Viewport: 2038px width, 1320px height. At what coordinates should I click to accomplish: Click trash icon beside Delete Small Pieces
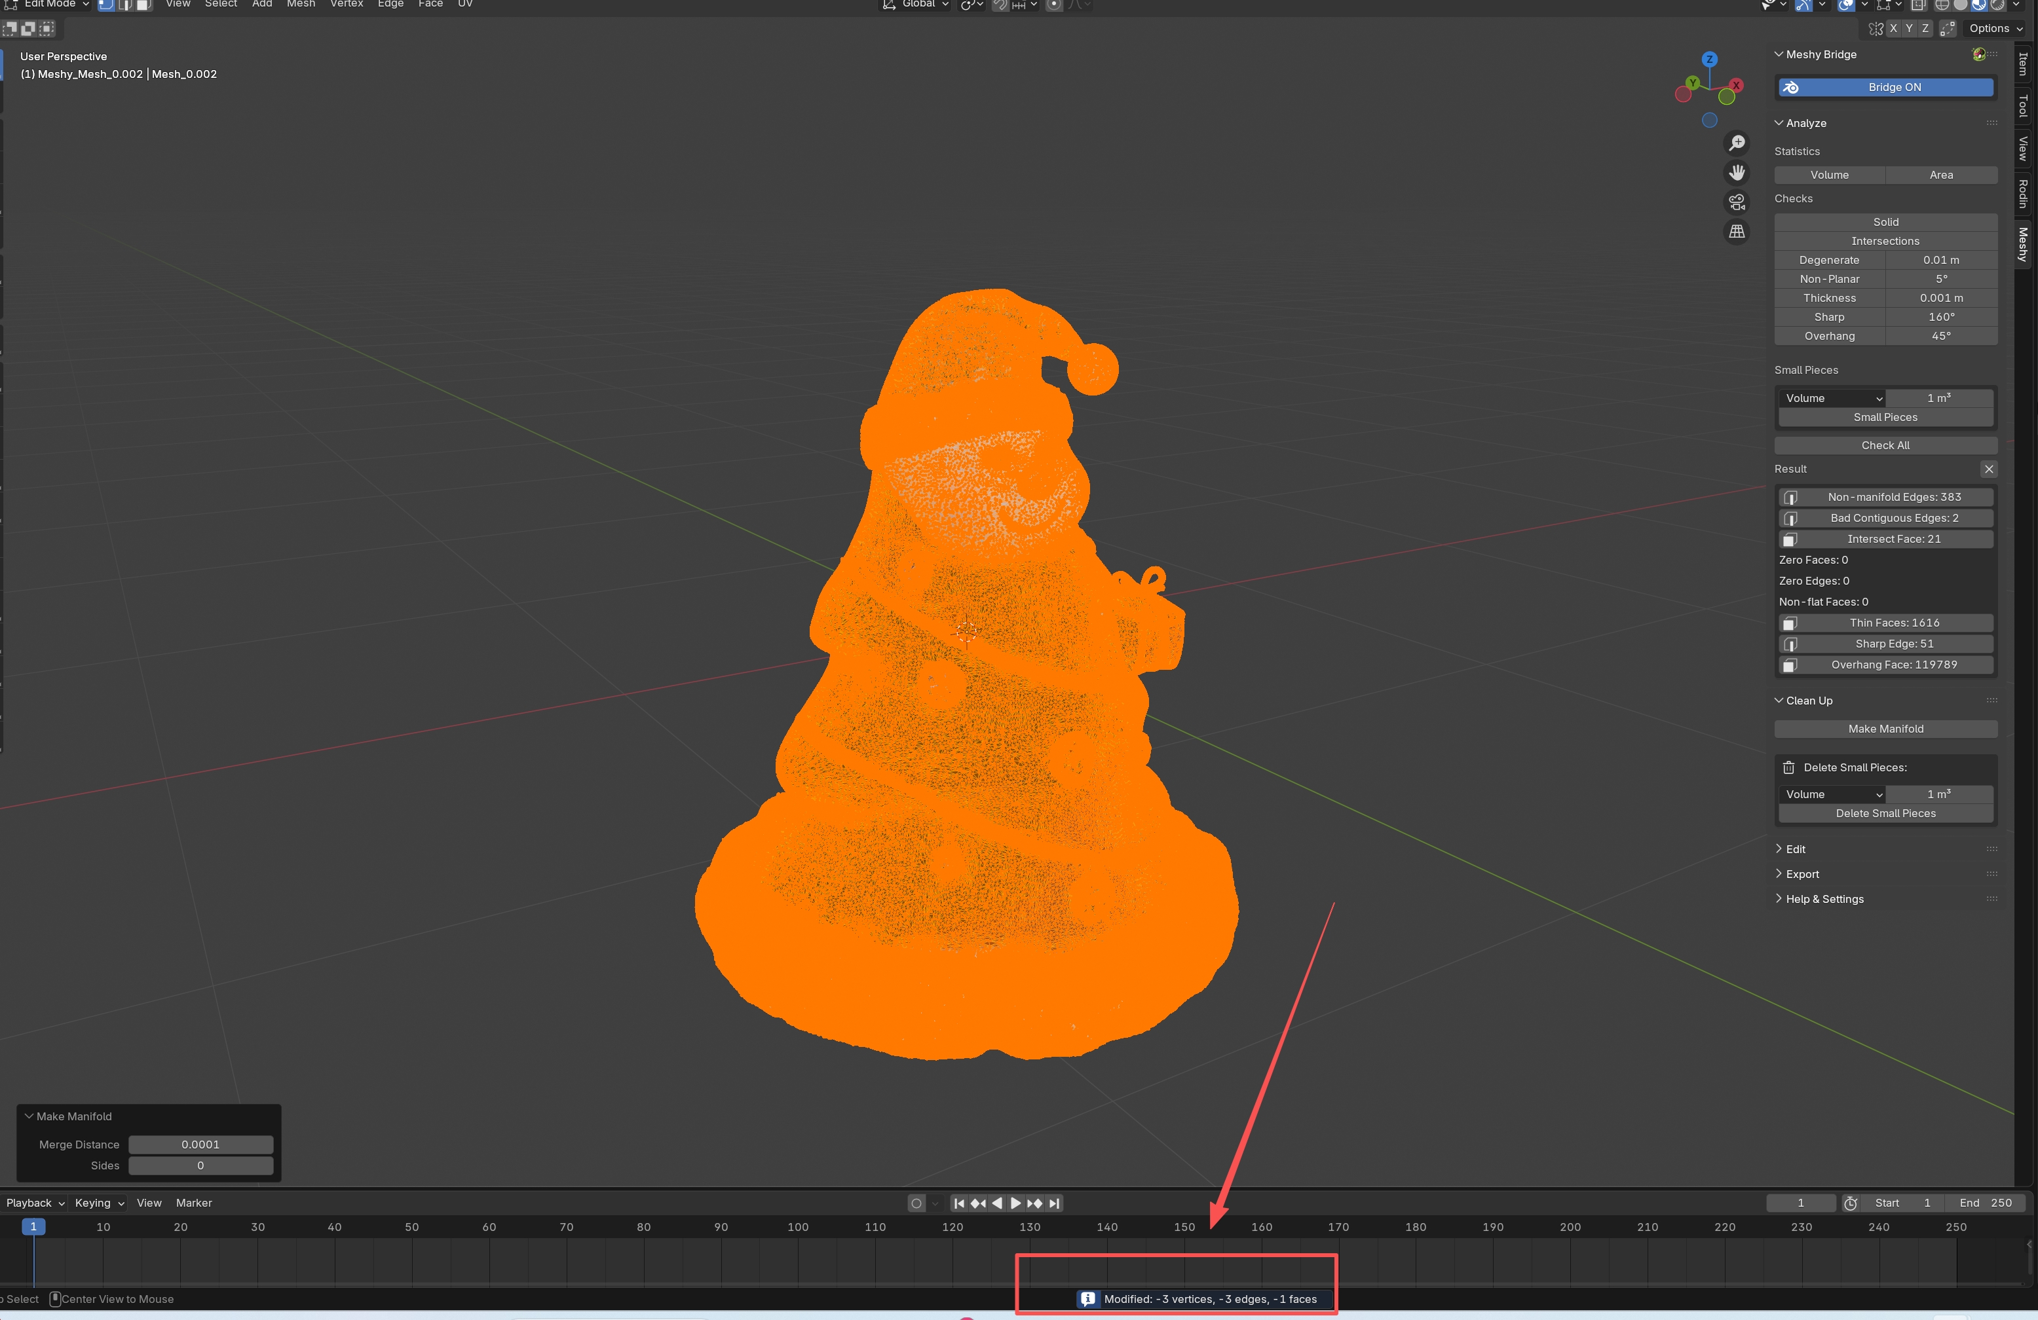[x=1789, y=767]
